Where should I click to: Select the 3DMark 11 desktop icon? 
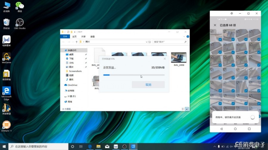pos(7,126)
